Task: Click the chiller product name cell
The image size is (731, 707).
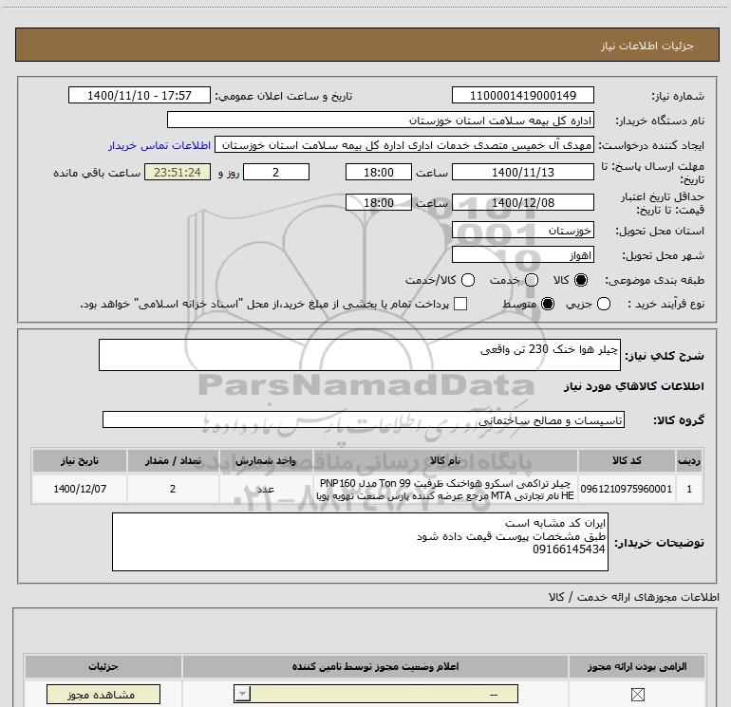Action: point(445,489)
